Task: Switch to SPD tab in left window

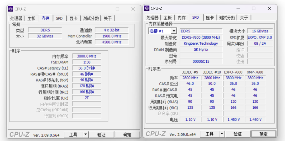Action: [x=59, y=18]
